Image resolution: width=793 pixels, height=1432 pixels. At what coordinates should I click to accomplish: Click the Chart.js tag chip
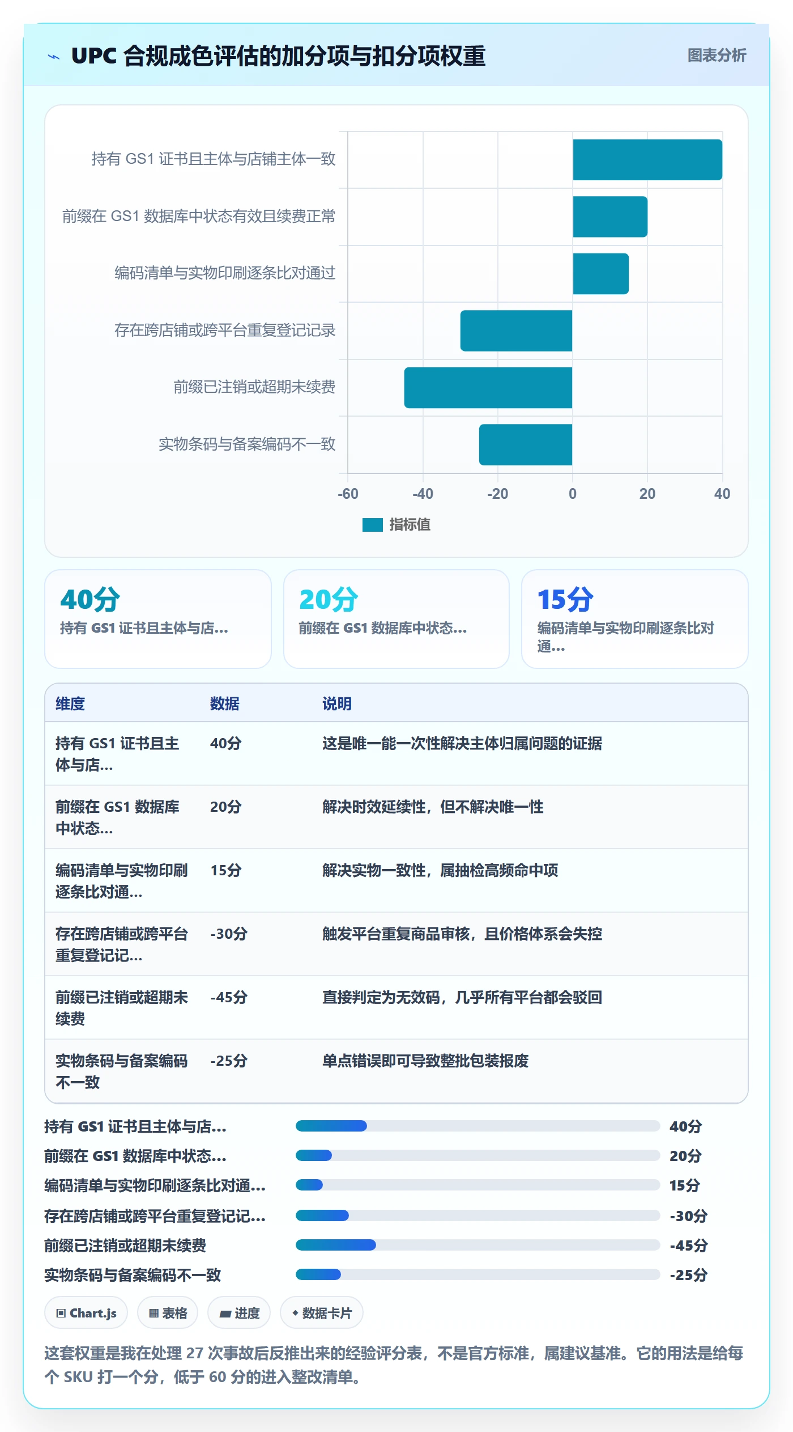point(86,1313)
